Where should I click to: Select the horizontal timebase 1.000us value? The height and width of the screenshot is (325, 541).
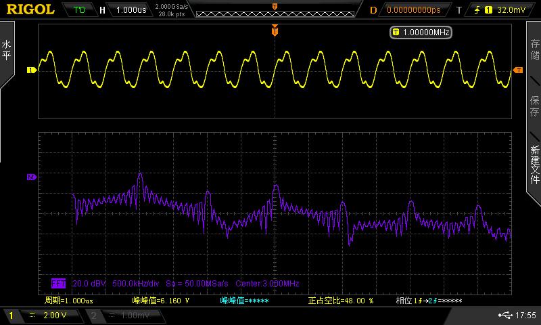tap(131, 10)
